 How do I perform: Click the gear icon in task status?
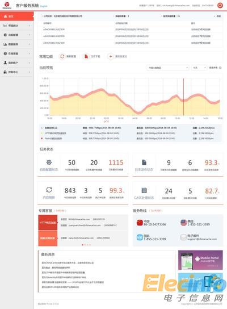pyautogui.click(x=49, y=162)
